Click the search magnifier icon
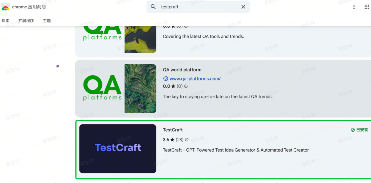 click(153, 7)
